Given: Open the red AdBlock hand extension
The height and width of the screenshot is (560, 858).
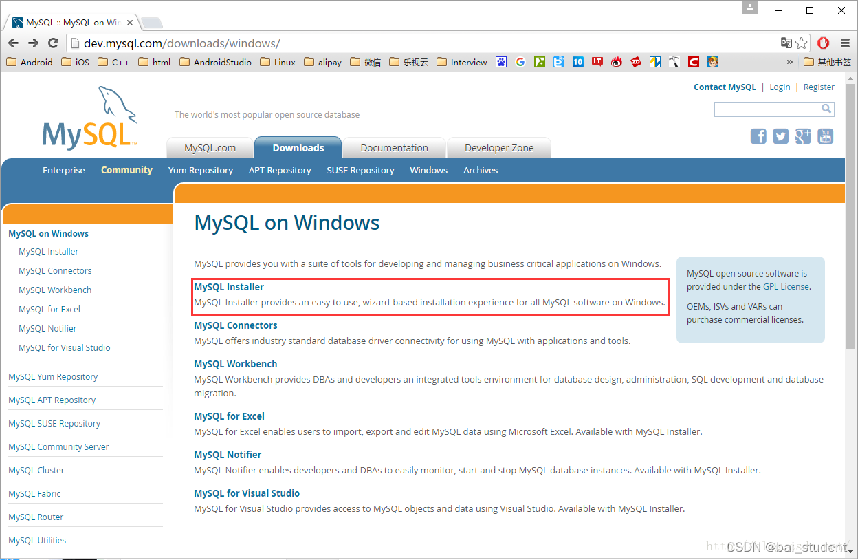Looking at the screenshot, I should click(823, 43).
